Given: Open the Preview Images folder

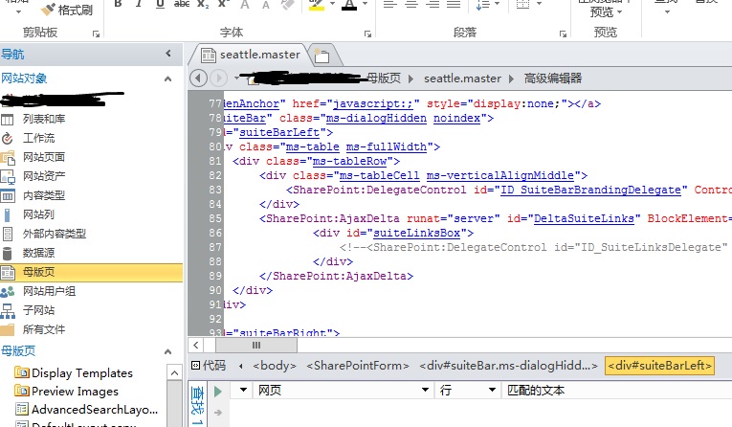Looking at the screenshot, I should (x=66, y=391).
